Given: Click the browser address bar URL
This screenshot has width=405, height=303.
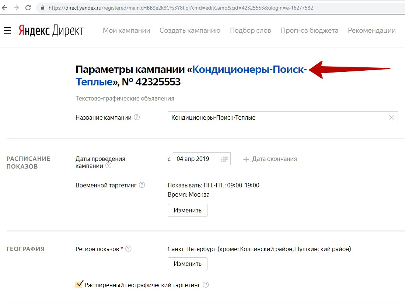Looking at the screenshot, I should click(x=181, y=8).
